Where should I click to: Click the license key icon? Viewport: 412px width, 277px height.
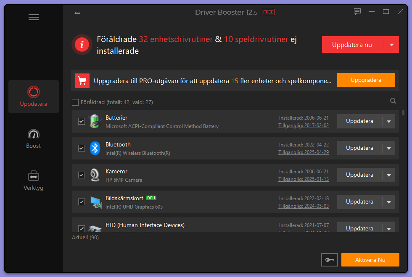click(330, 260)
